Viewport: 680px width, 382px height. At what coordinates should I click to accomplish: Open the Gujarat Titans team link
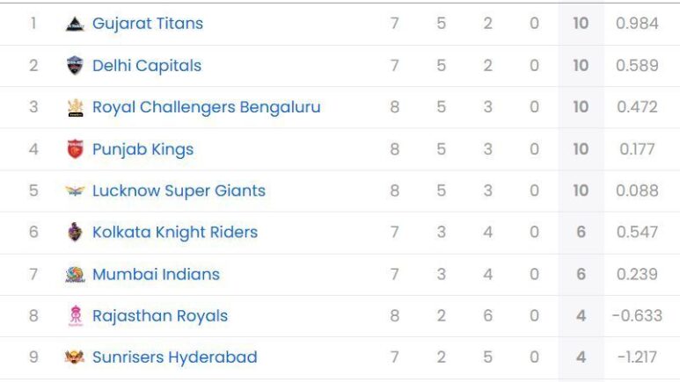coord(148,24)
